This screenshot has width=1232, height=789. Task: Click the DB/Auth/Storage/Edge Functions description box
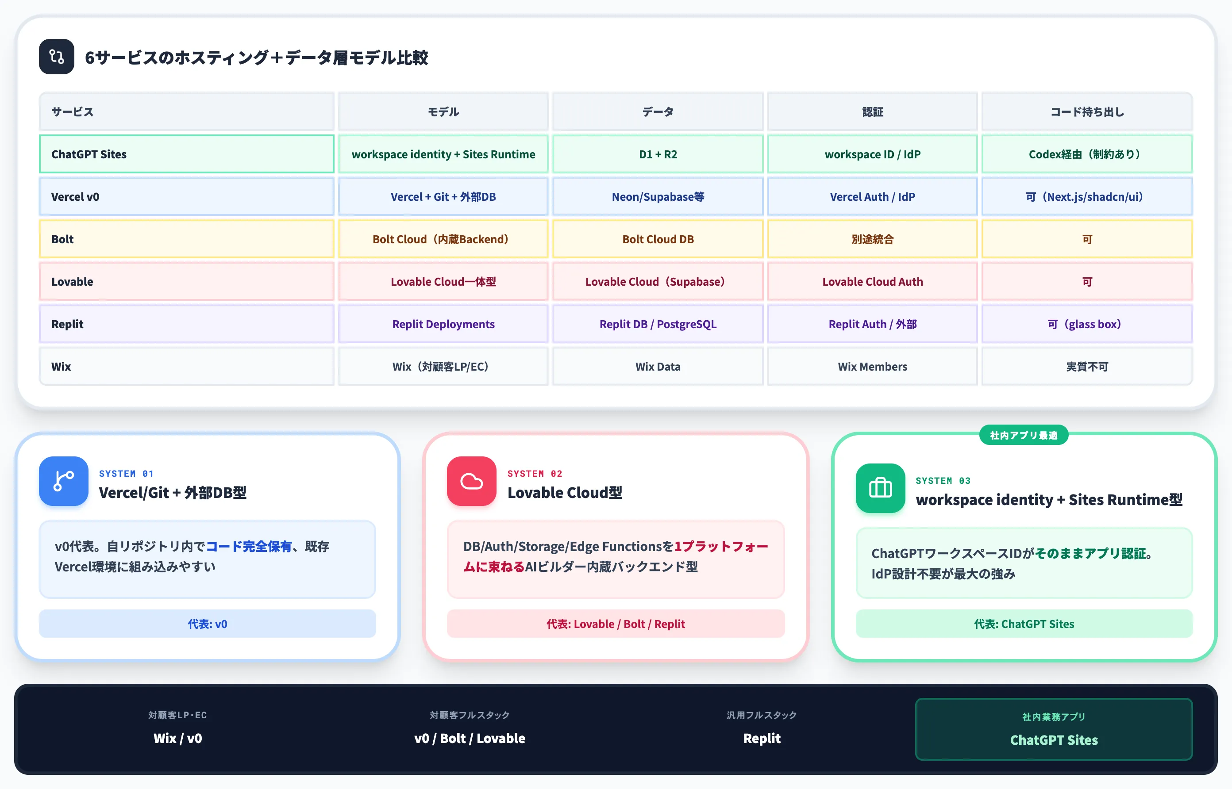pyautogui.click(x=616, y=559)
